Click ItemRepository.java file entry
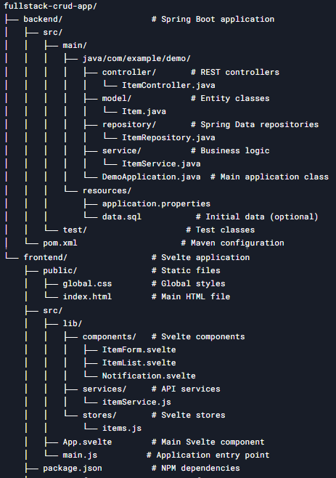Image resolution: width=336 pixels, height=478 pixels. click(168, 137)
